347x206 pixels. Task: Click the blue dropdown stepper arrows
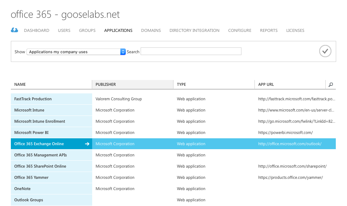pyautogui.click(x=123, y=52)
